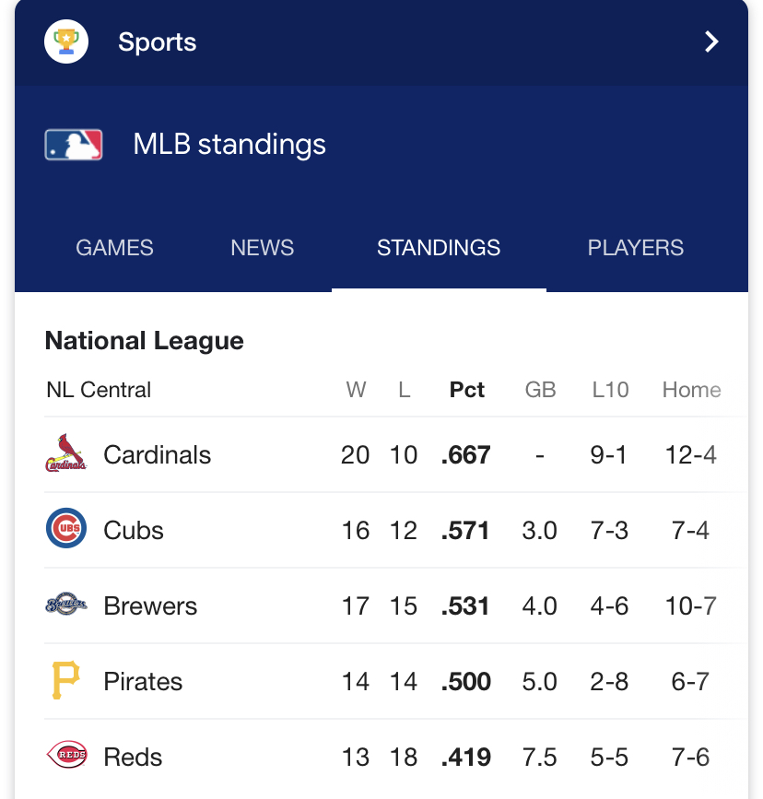Click the MLB logo icon
The height and width of the screenshot is (799, 763).
(x=74, y=145)
